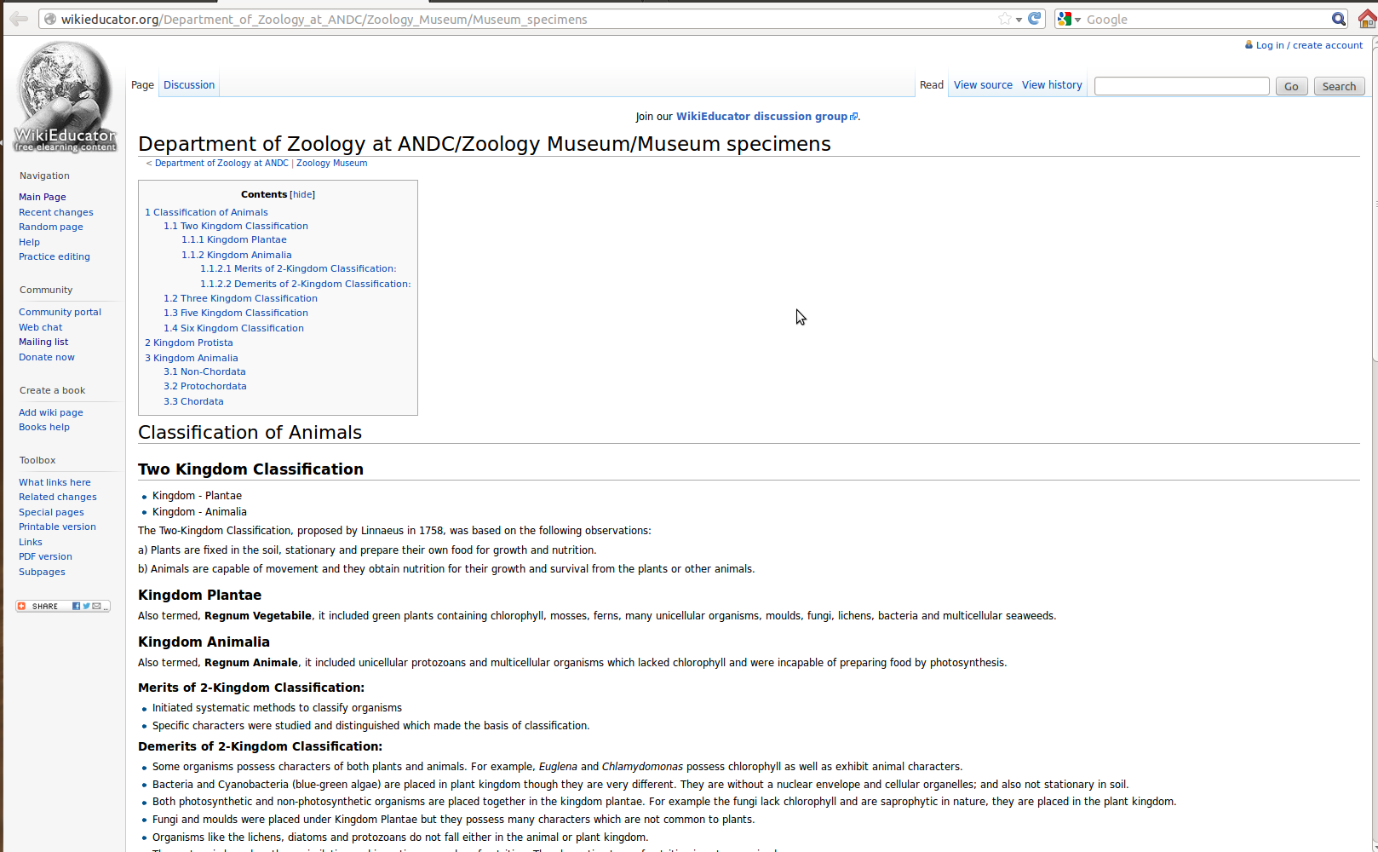This screenshot has height=852, width=1378.
Task: Bookmark this page with the star
Action: (x=1005, y=19)
